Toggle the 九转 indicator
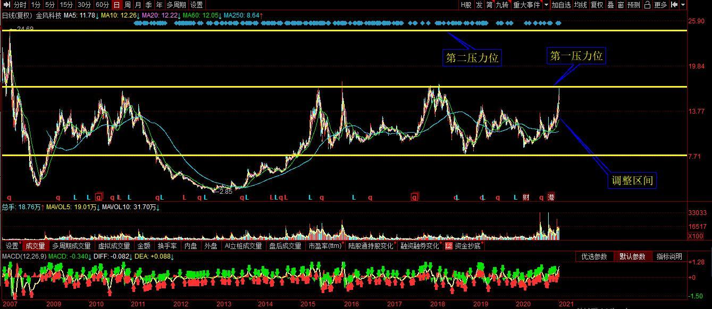This screenshot has height=309, width=712. (502, 5)
